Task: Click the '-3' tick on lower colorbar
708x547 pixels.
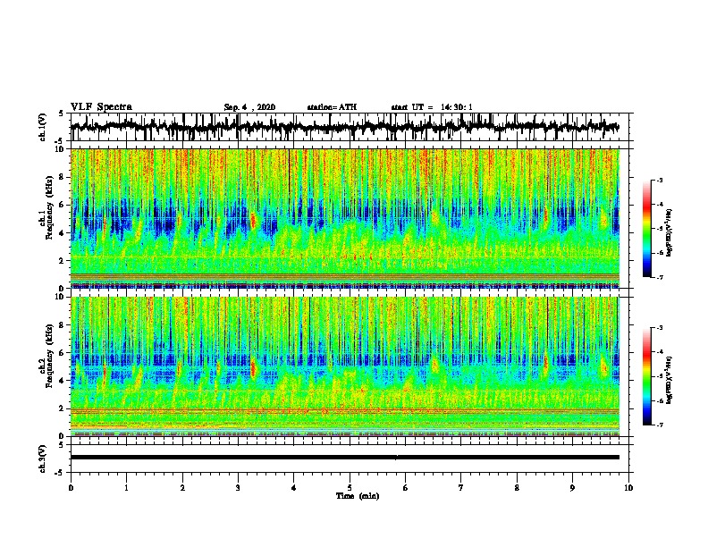Action: 659,328
